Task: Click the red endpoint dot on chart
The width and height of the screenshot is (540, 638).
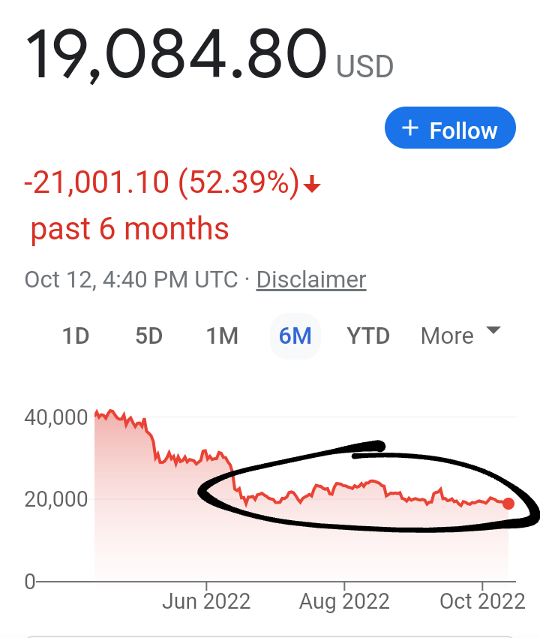Action: (x=508, y=503)
